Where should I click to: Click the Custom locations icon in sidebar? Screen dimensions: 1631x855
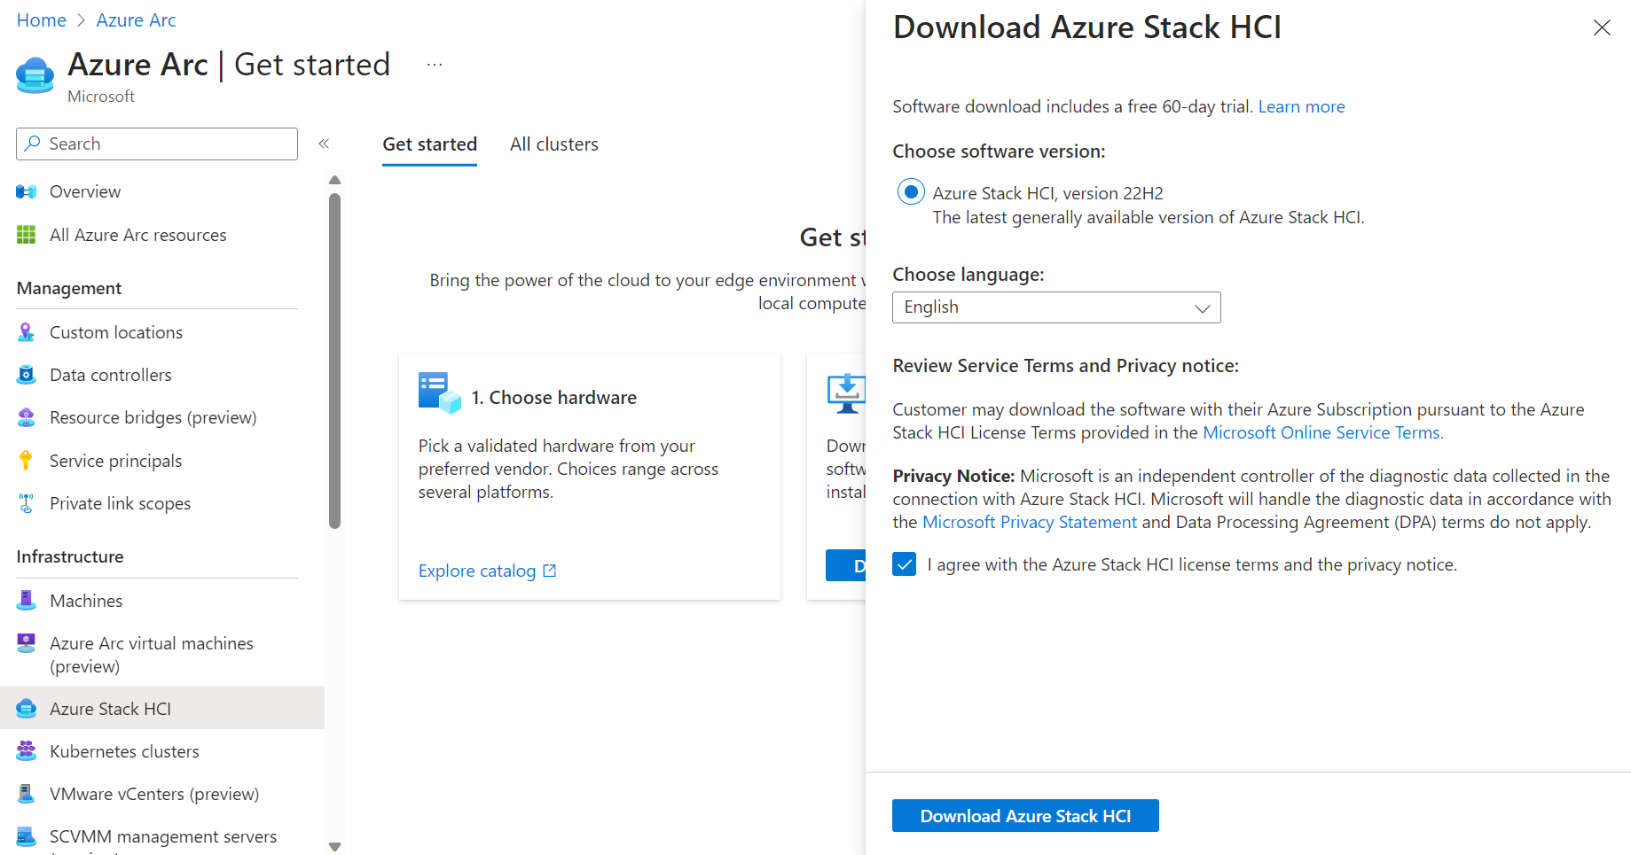point(27,332)
